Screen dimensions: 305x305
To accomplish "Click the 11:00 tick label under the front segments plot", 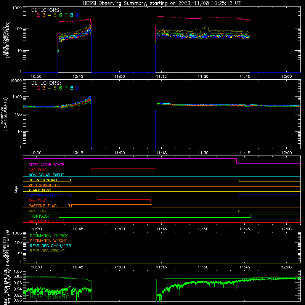I will (120, 77).
